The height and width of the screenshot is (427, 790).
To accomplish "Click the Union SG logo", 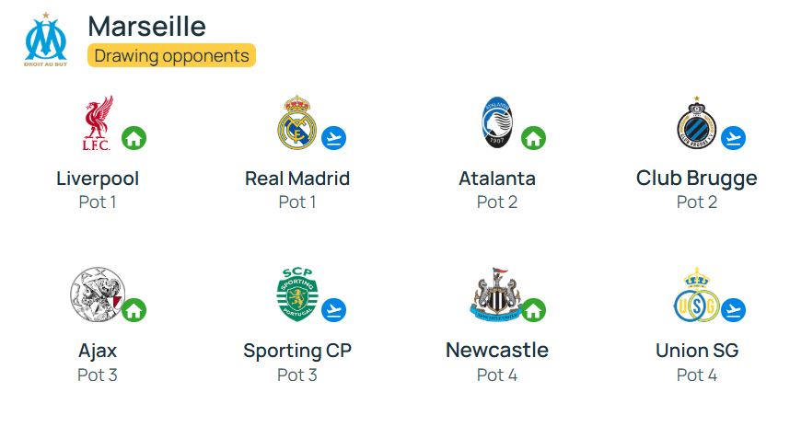I will click(696, 295).
